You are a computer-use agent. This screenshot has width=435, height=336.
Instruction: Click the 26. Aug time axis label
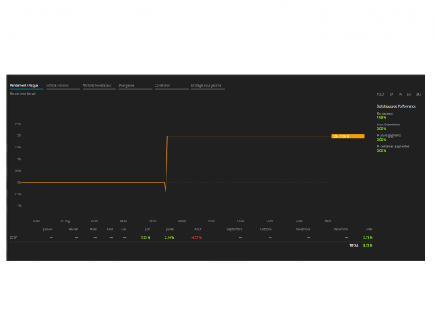pyautogui.click(x=65, y=221)
